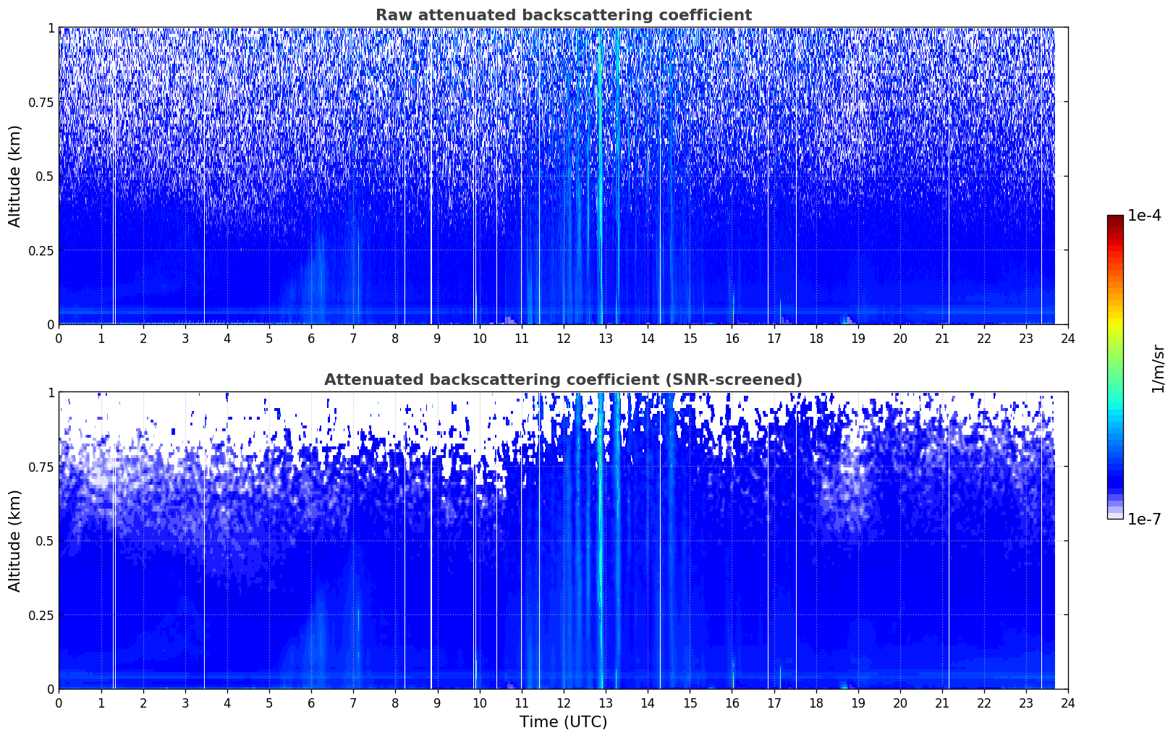The width and height of the screenshot is (1173, 738).
Task: Click the '13' hour tick under SNR-screened plot
Action: point(606,703)
